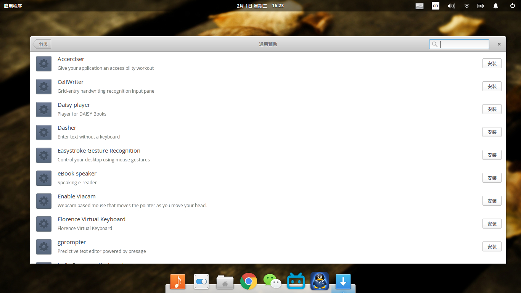Launch Google Chrome from the dock

click(249, 282)
